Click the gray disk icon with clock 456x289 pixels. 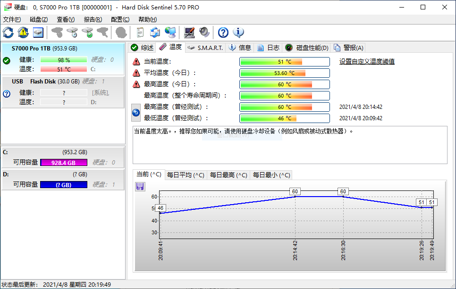(72, 32)
